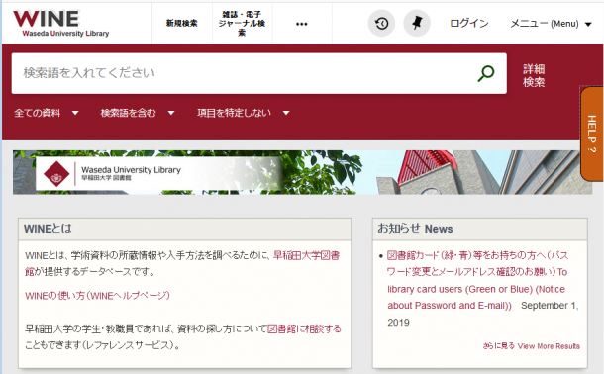Viewport: 604px width, 374px height.
Task: Open the three-dots overflow menu
Action: 302,24
